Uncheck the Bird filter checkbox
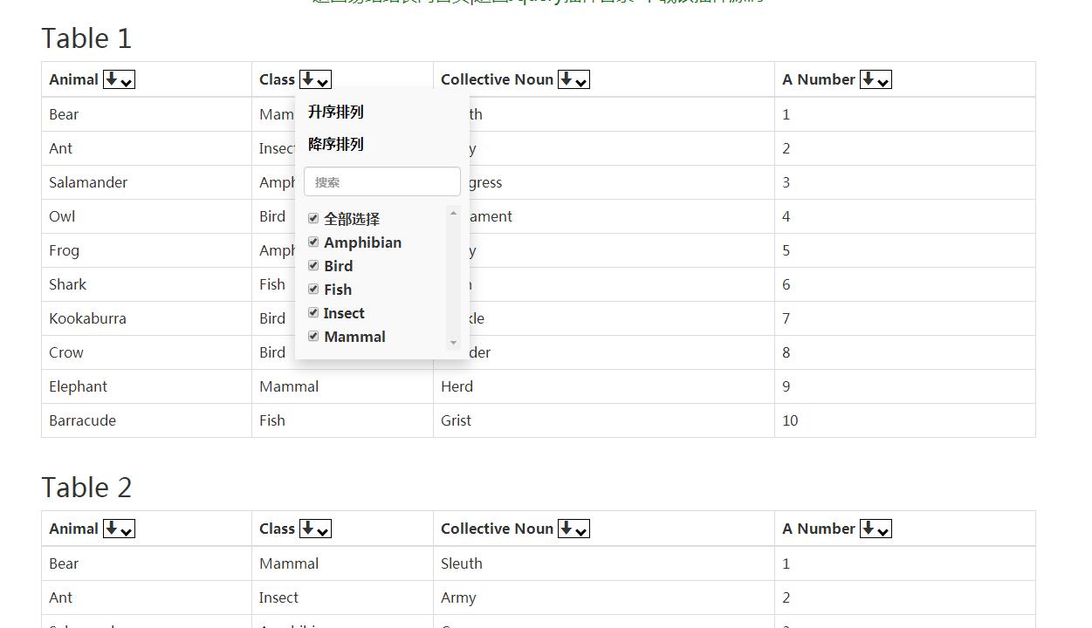1092x628 pixels. (x=313, y=265)
